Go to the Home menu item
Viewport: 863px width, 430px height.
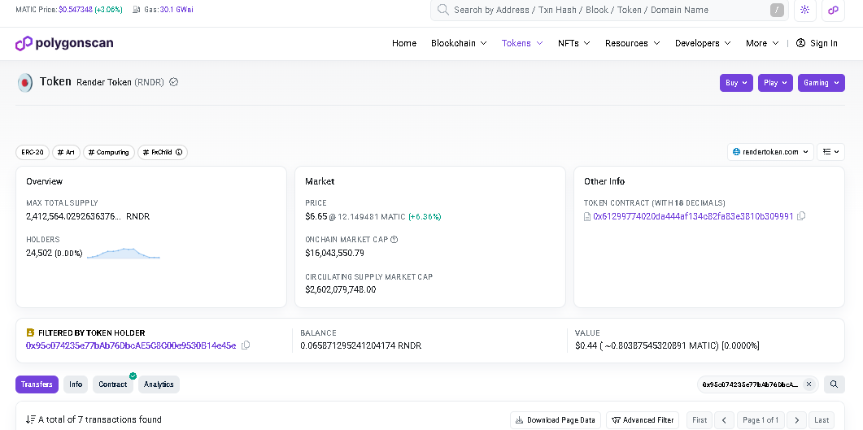[404, 43]
